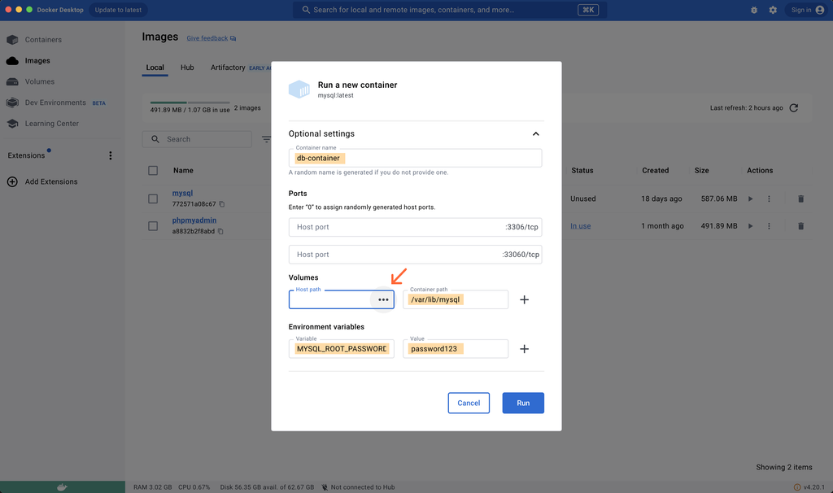This screenshot has height=493, width=833.
Task: Open the mysql row options menu
Action: tap(769, 199)
